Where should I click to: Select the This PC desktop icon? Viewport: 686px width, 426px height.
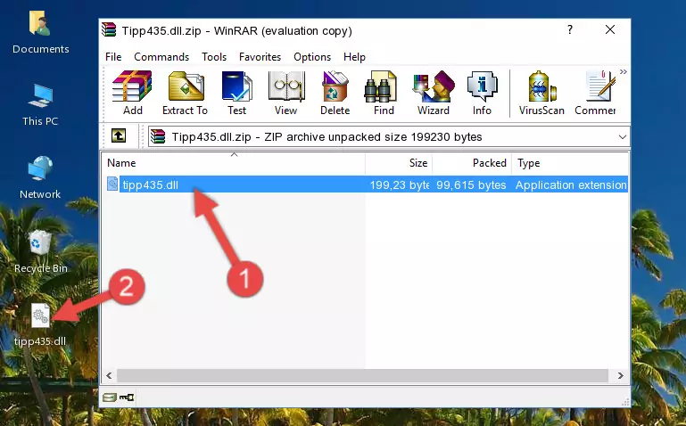pos(40,105)
